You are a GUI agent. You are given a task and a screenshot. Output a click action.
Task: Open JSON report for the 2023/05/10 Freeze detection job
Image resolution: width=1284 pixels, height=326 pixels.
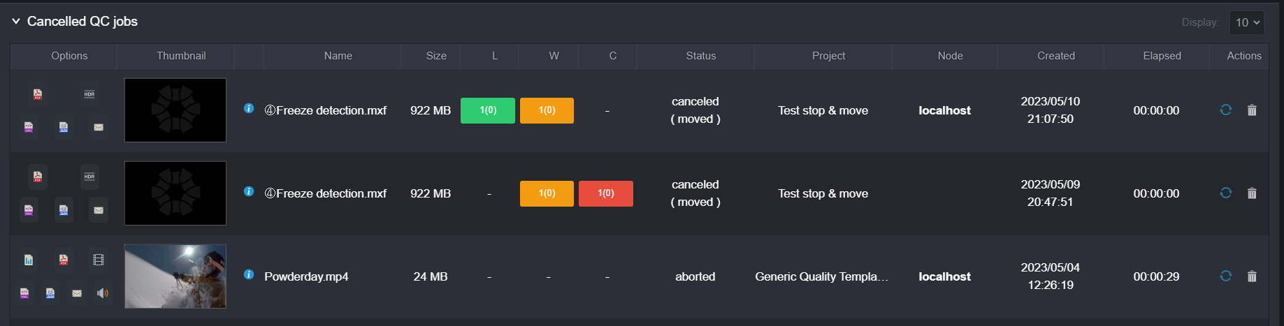(x=64, y=127)
